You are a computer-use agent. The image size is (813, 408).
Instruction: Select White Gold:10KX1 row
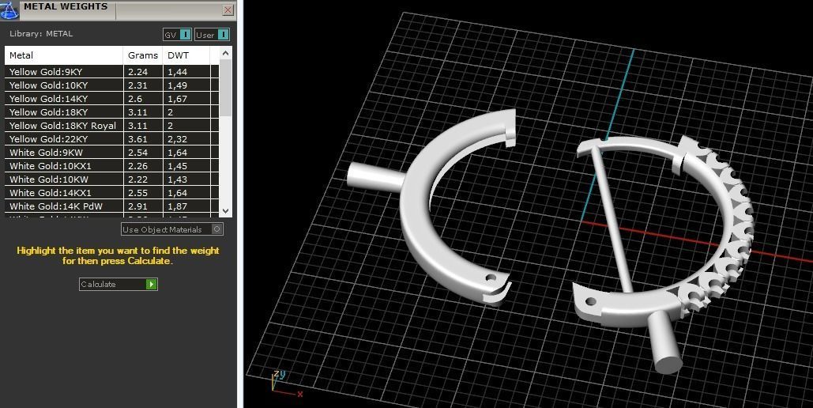point(111,166)
